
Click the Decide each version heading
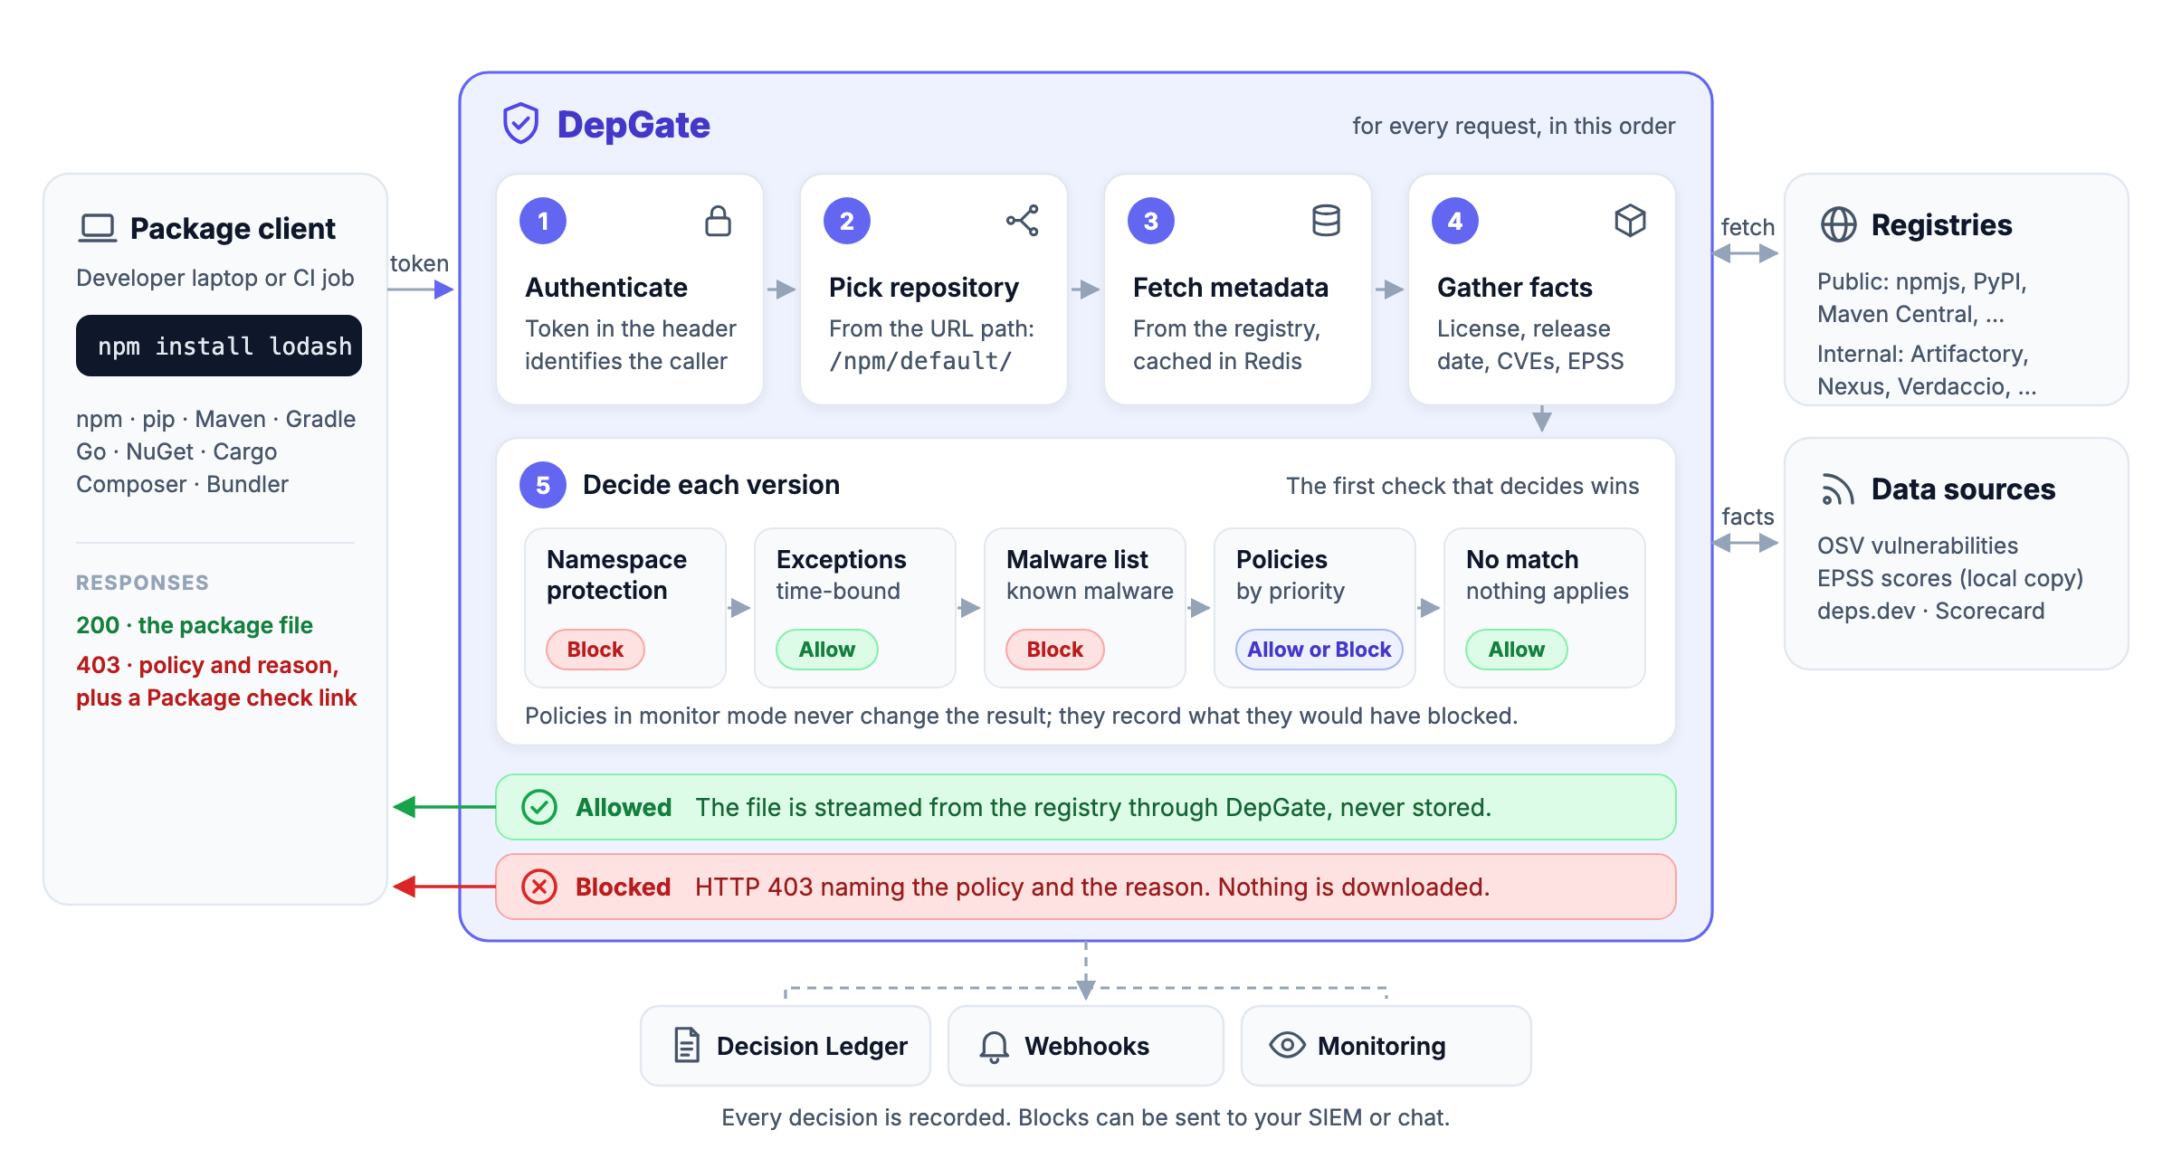(x=711, y=485)
